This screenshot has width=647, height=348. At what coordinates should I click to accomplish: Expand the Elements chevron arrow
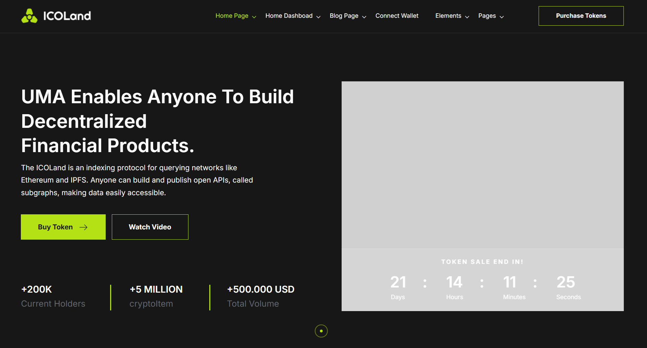pyautogui.click(x=467, y=17)
